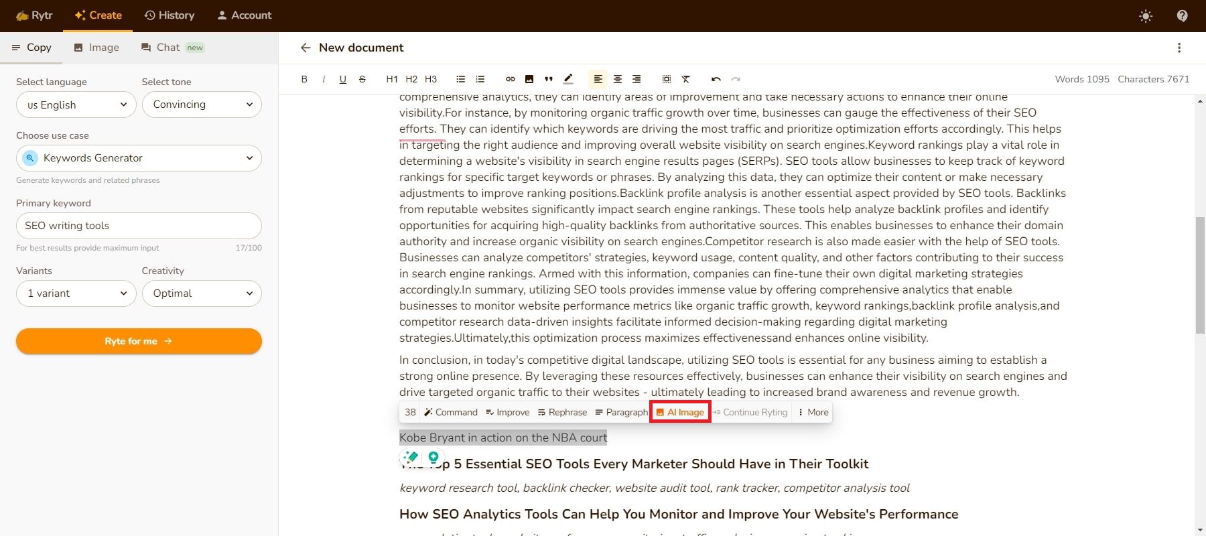
Task: Click the numbered list icon
Action: point(480,79)
